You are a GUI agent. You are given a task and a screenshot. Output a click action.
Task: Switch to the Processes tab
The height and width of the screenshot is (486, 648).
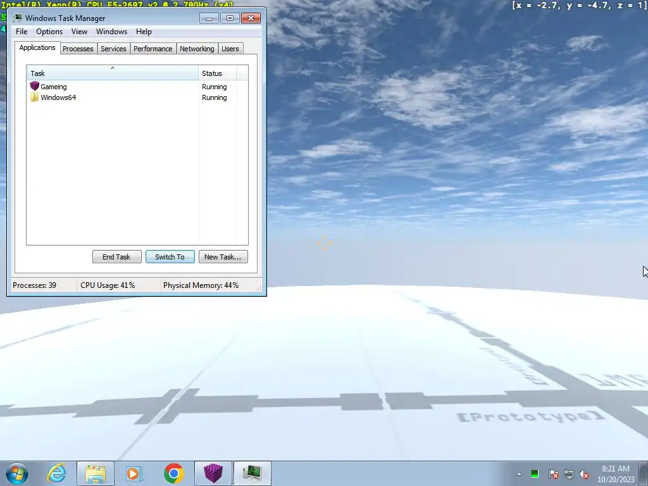(78, 49)
